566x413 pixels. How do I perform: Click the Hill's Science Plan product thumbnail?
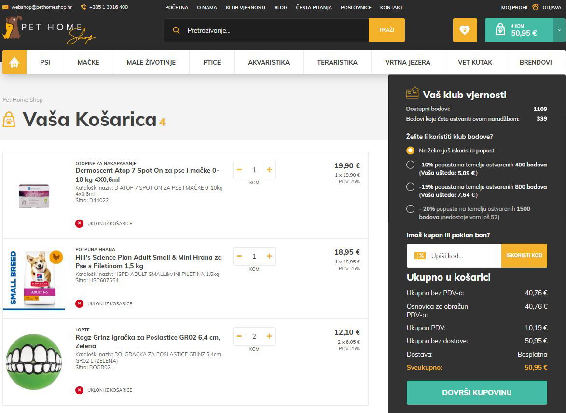click(x=34, y=279)
